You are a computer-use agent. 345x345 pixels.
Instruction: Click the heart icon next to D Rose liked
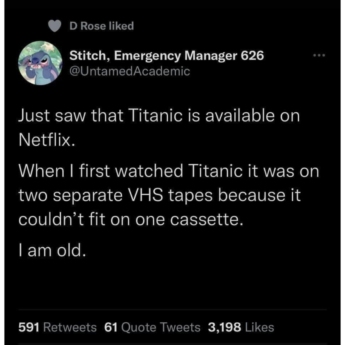tap(55, 26)
